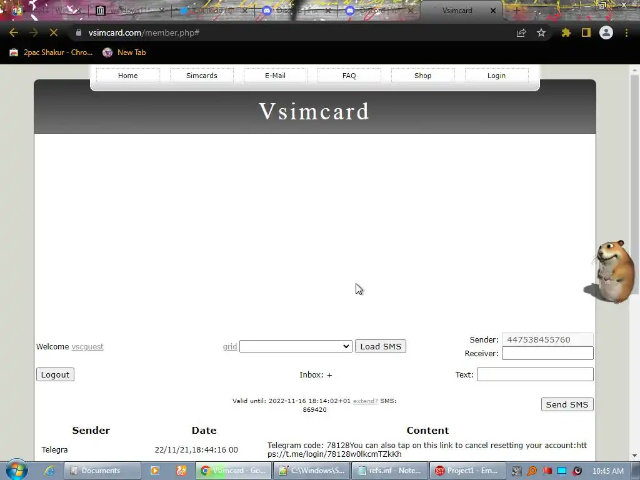Click the Date column header
640x480 pixels.
[204, 430]
